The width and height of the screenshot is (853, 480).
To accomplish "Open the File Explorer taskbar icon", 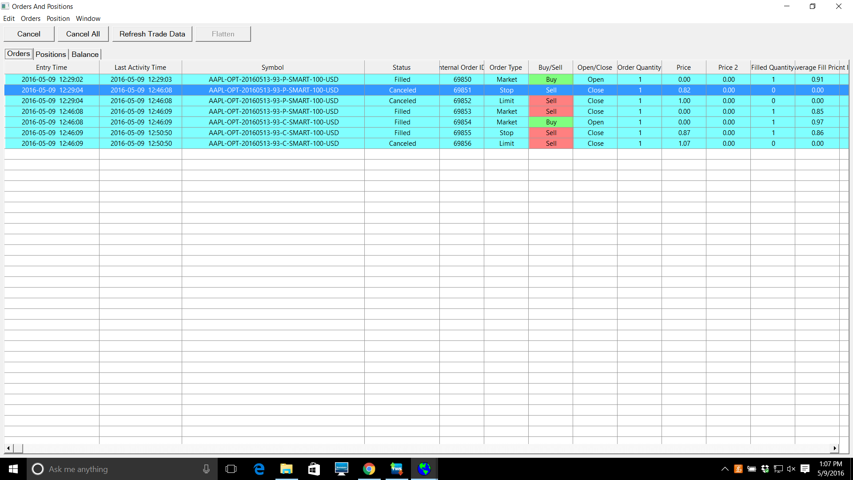I will [x=287, y=469].
